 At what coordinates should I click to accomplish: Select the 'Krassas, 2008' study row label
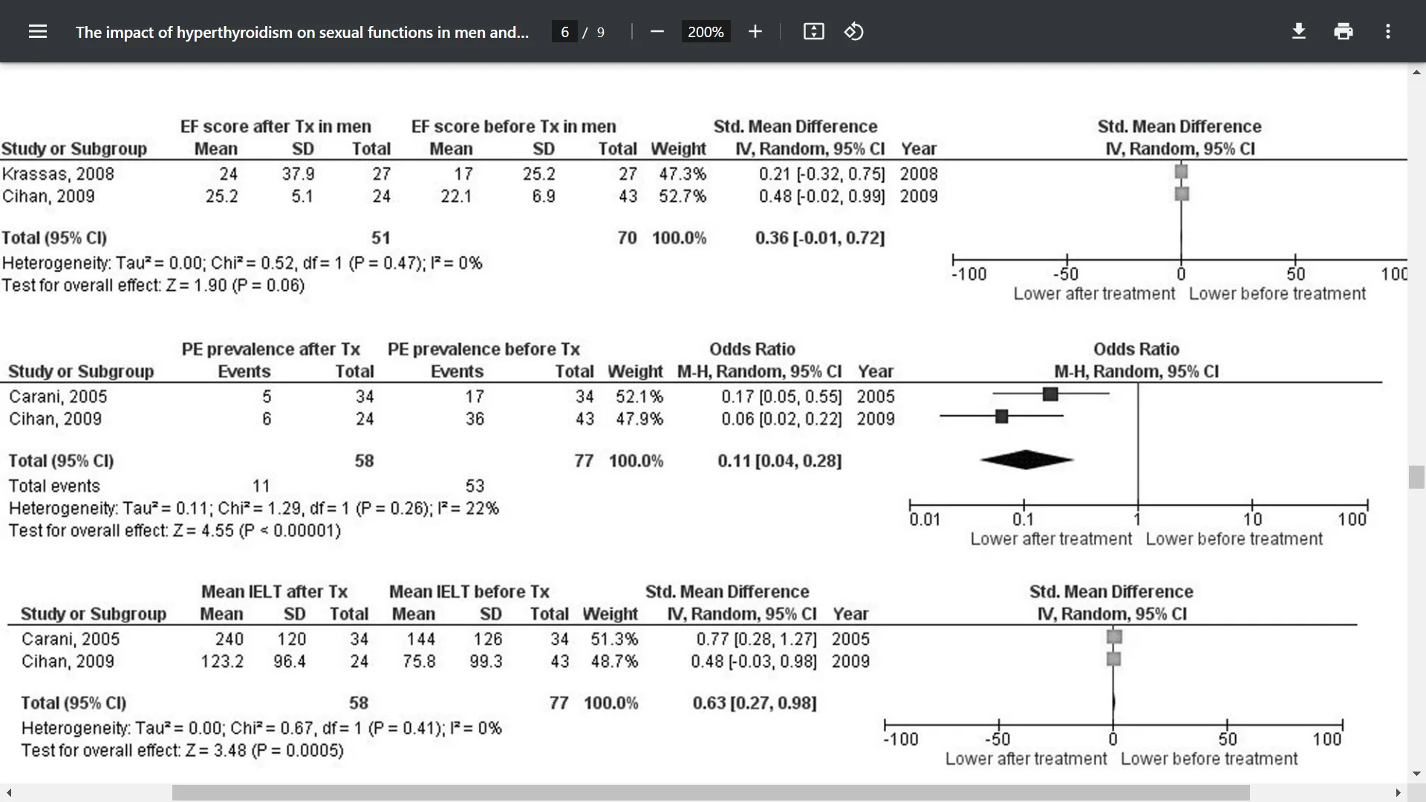[x=58, y=174]
